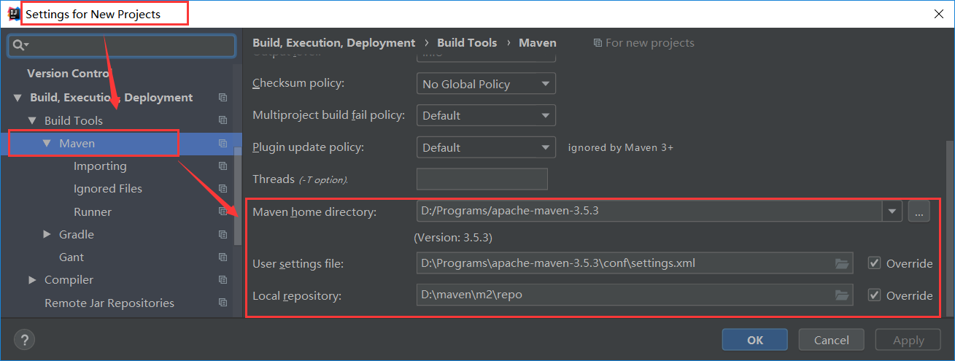Click the project-scope icon beside Importing
Image resolution: width=955 pixels, height=361 pixels.
click(x=223, y=166)
